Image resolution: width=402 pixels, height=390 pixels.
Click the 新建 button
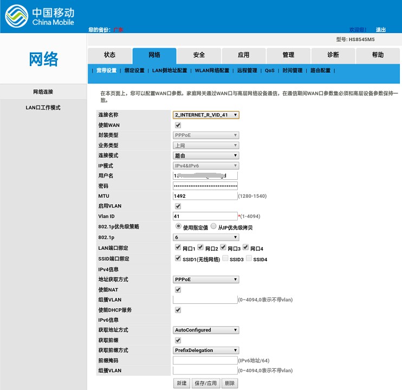click(x=182, y=383)
